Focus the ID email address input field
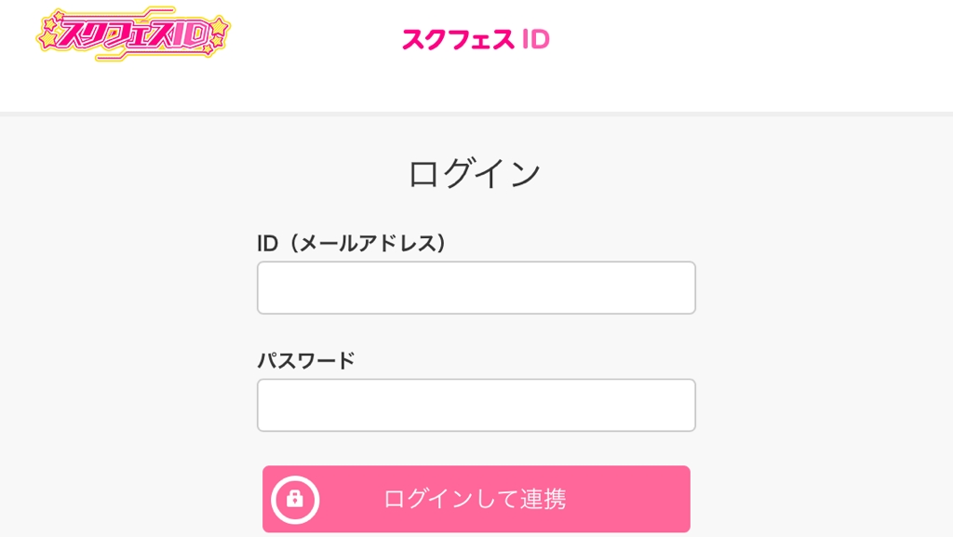Viewport: 953px width, 537px height. (476, 288)
